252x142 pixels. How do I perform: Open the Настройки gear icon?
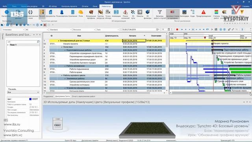point(6,12)
